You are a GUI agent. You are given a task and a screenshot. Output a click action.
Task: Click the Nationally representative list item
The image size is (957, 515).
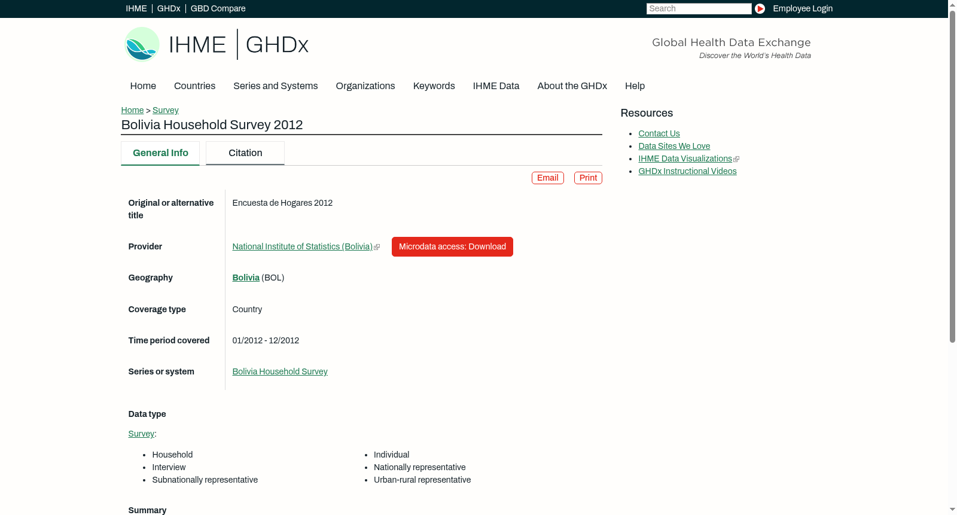(419, 467)
